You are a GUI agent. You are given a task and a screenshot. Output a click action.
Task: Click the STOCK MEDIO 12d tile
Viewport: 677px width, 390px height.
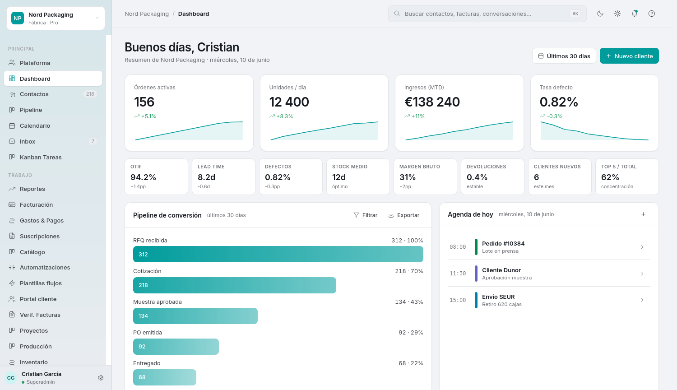[358, 176]
